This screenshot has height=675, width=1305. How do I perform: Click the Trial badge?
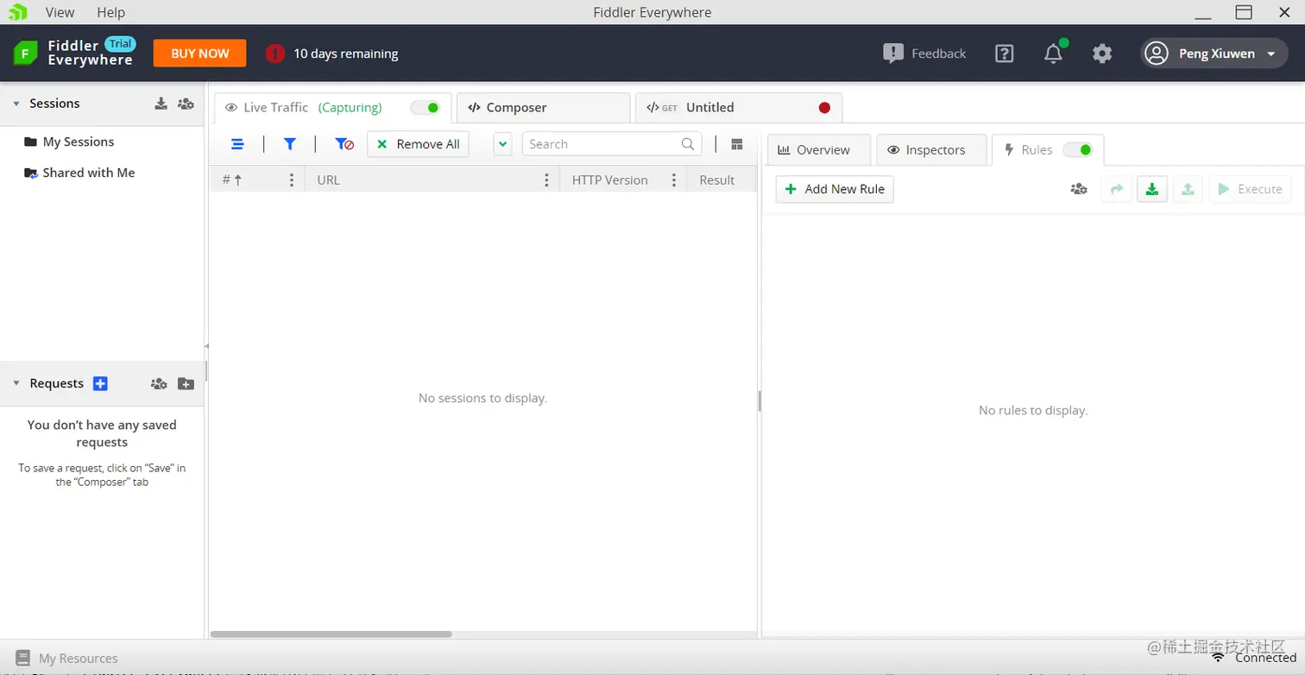click(x=120, y=44)
